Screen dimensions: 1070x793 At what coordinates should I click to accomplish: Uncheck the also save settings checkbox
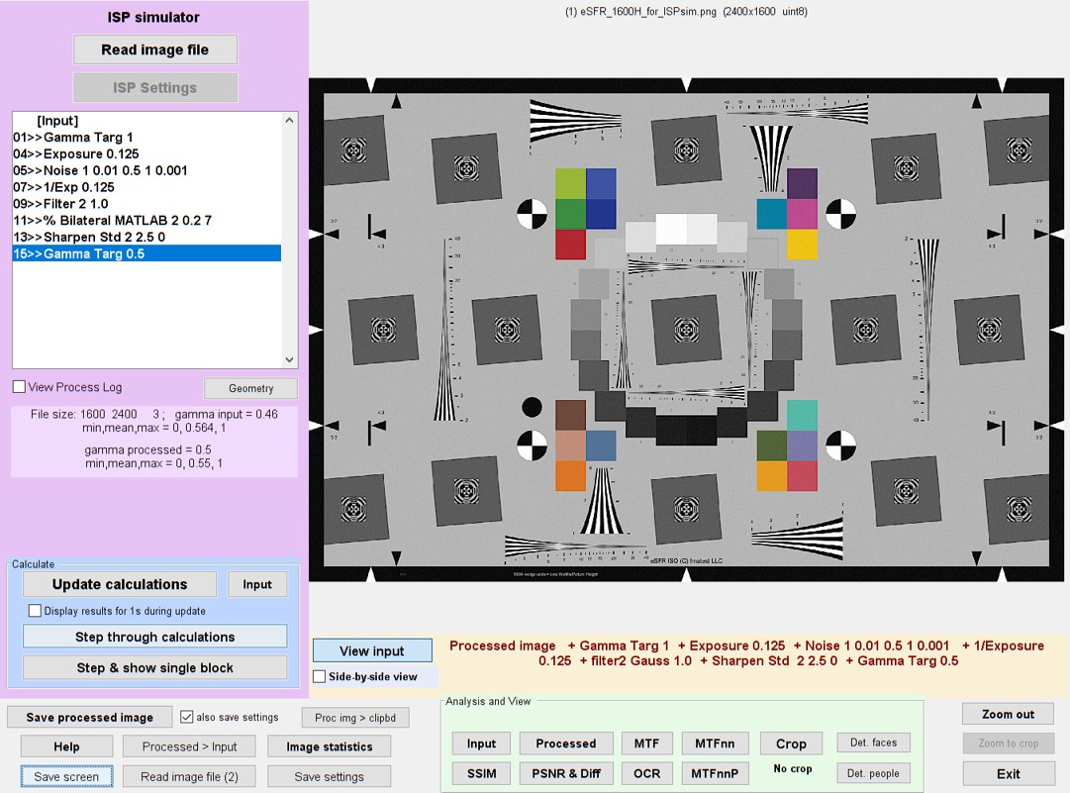(187, 717)
